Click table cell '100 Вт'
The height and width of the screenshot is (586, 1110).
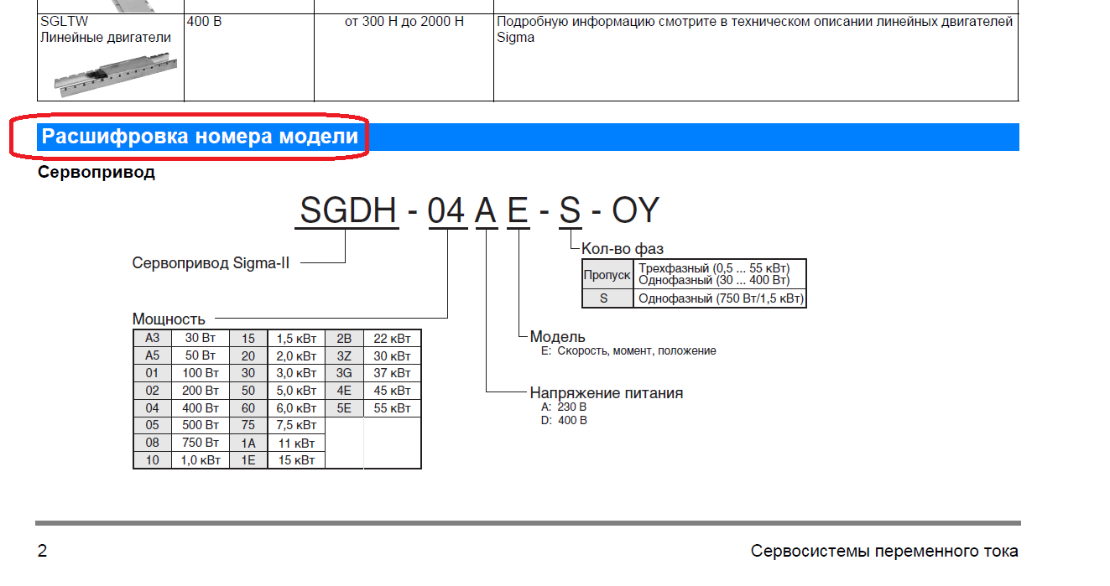201,373
